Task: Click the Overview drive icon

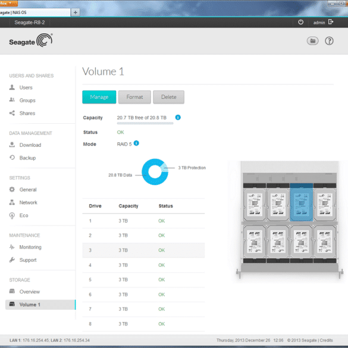Action: pos(12,291)
